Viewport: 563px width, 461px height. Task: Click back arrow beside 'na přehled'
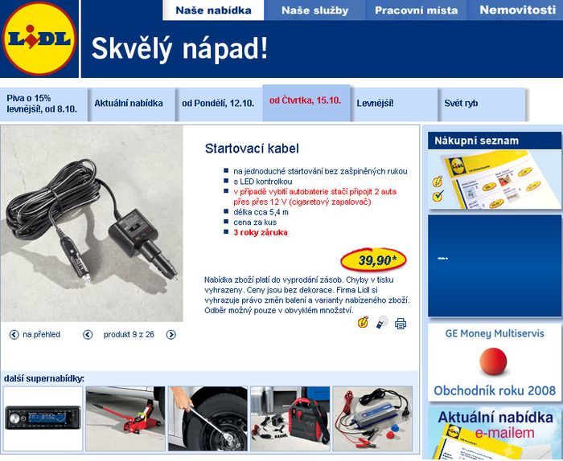pyautogui.click(x=14, y=334)
